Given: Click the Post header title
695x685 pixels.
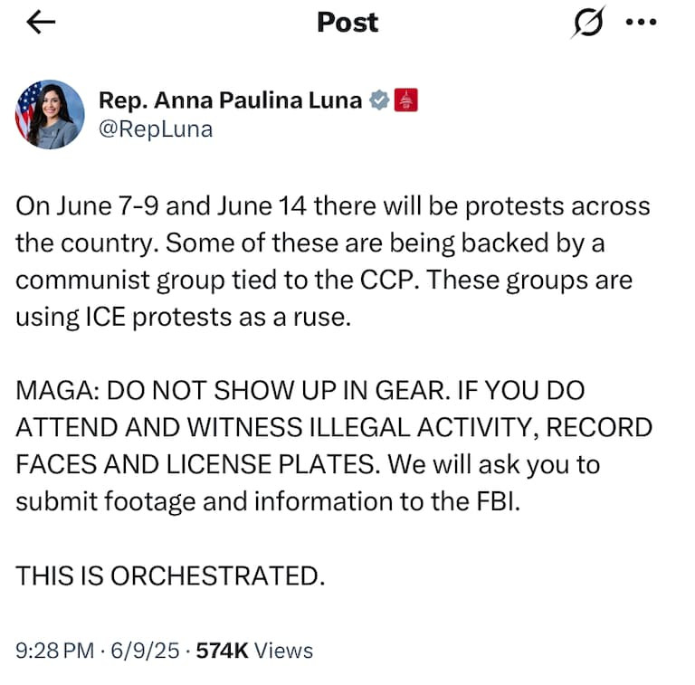Looking at the screenshot, I should click(347, 23).
